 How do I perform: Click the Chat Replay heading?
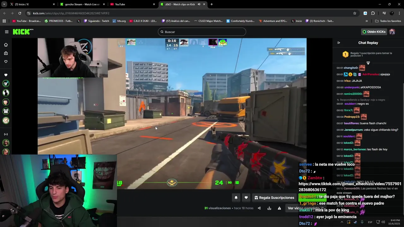[x=368, y=43]
